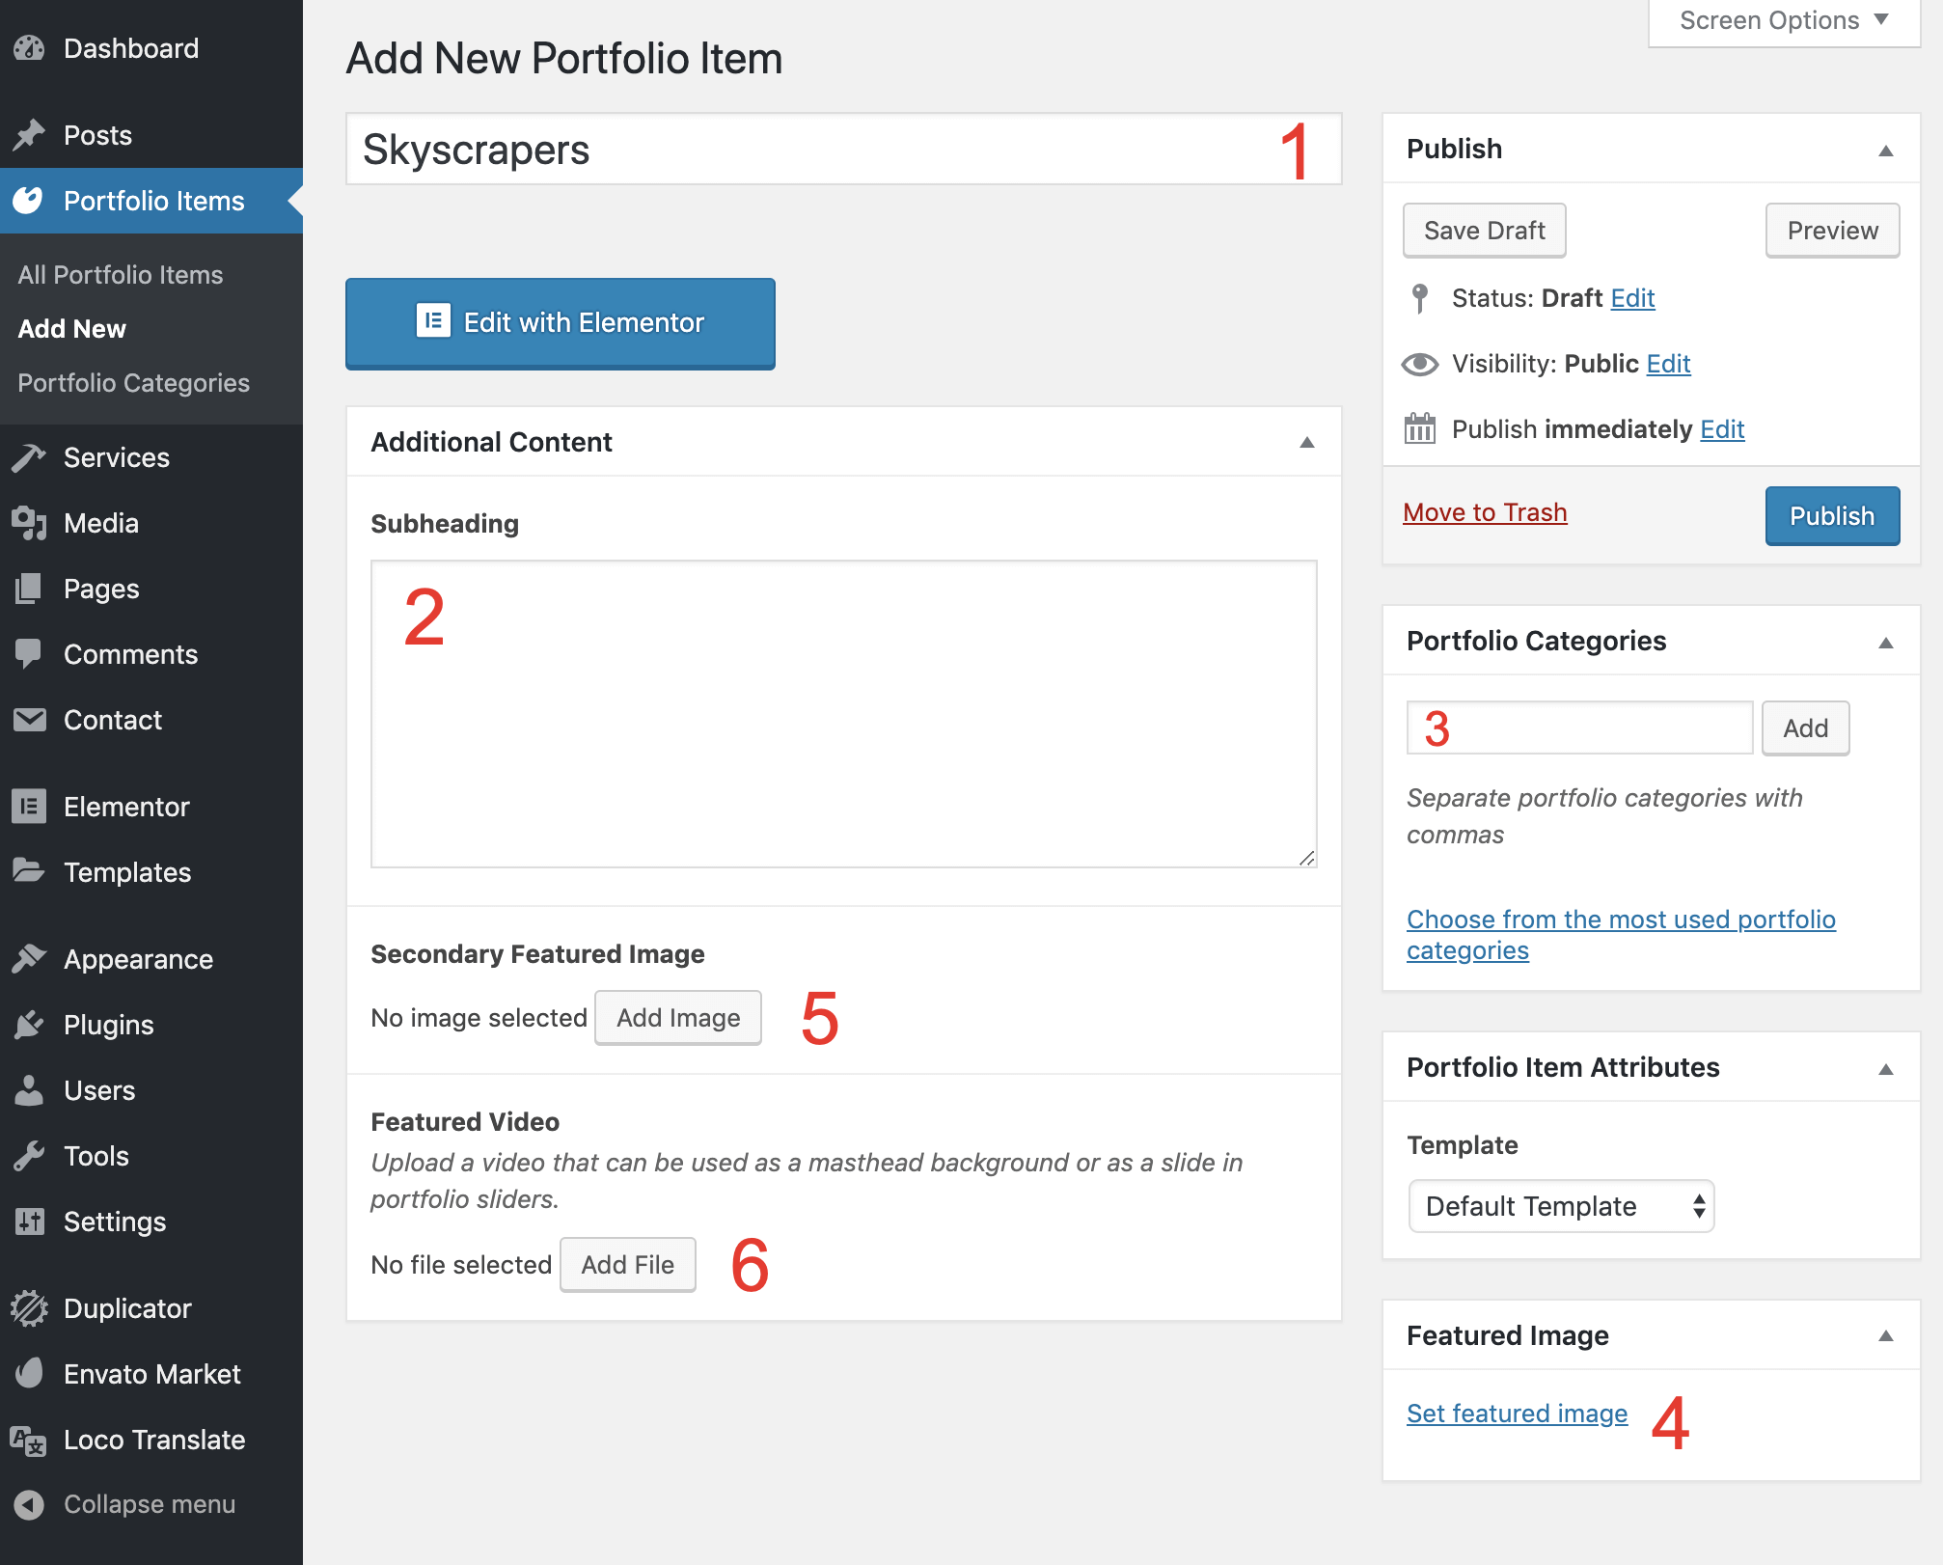Toggle the Featured Image panel arrow

coord(1885,1335)
